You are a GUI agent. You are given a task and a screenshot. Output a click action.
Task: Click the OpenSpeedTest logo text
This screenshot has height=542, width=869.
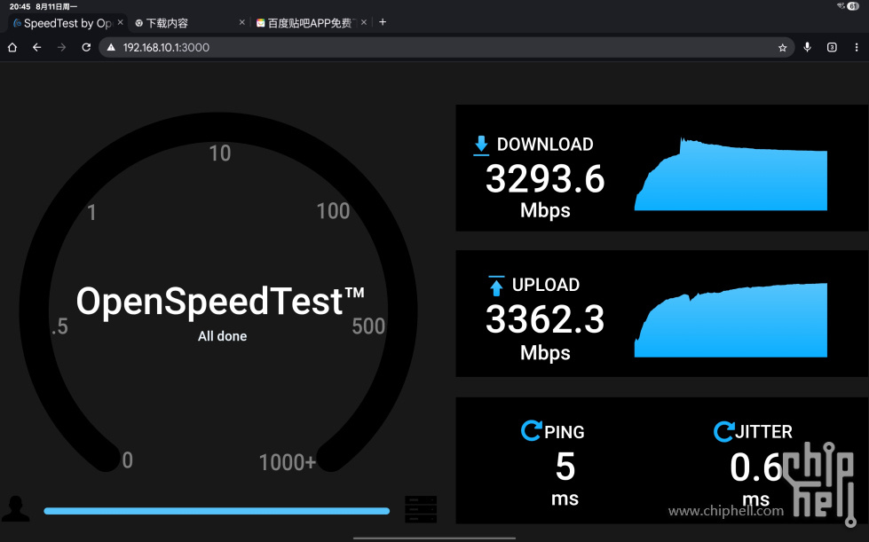pos(220,302)
